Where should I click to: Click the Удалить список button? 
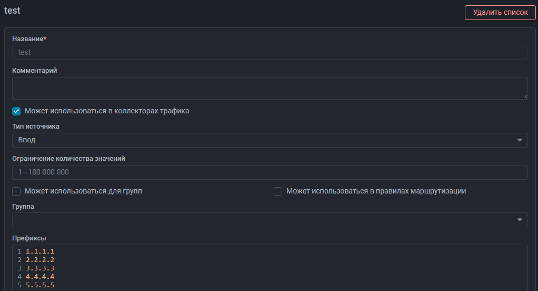click(x=500, y=12)
